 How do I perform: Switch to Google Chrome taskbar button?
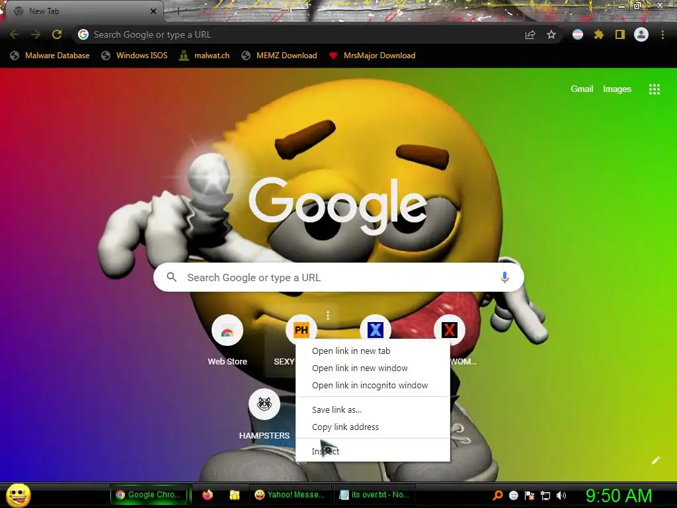(x=149, y=495)
